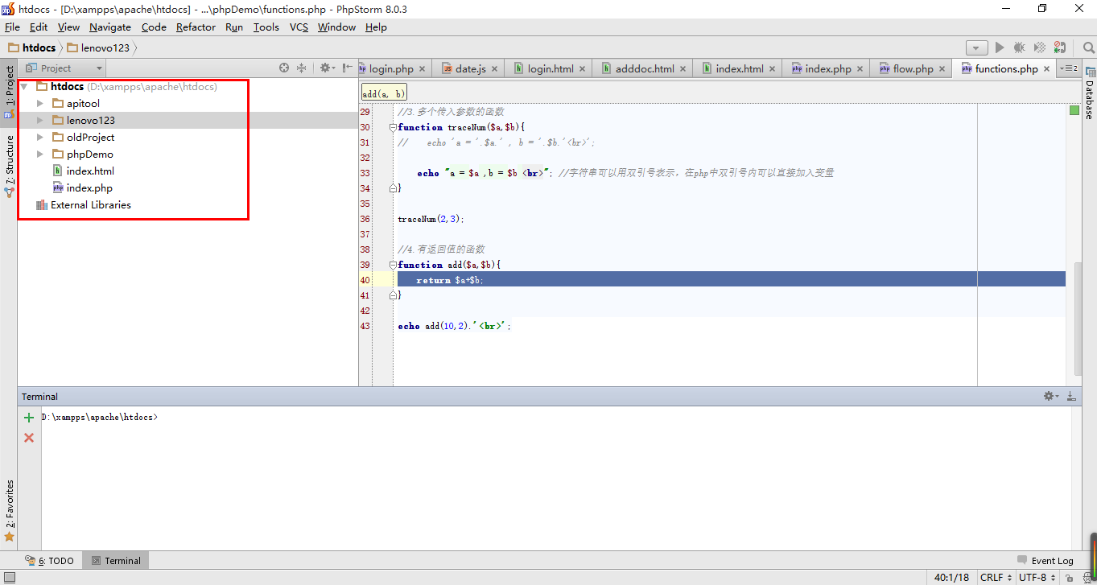Switch to the login.html tab
The width and height of the screenshot is (1097, 585).
coord(551,69)
